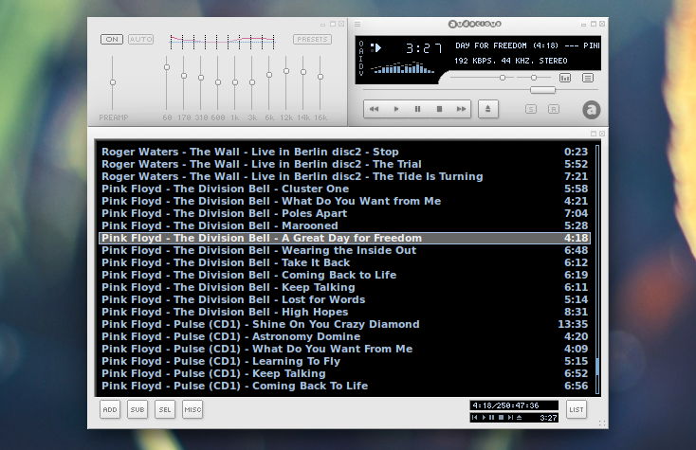
Task: Open the playlist ADD menu
Action: coord(110,409)
